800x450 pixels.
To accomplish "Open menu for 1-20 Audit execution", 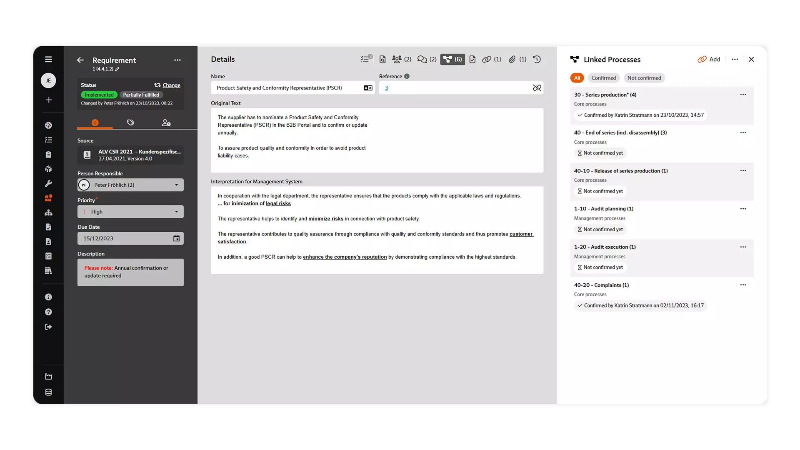I will tap(743, 247).
